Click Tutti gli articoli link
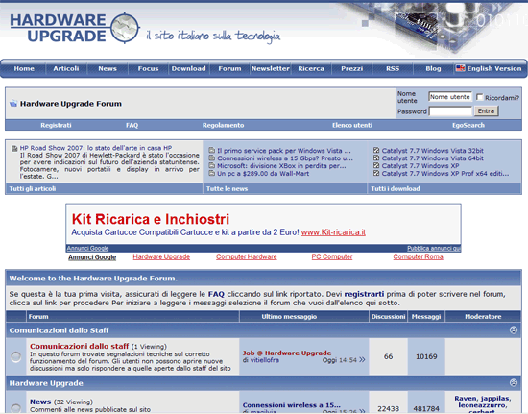This screenshot has width=528, height=414. (x=33, y=188)
